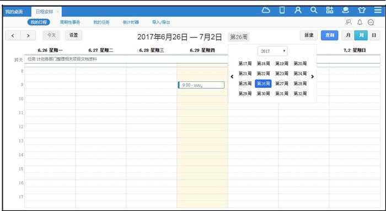Viewport: 386px width, 211px height.
Task: Switch to the 我的桌面 tab
Action: 14,12
